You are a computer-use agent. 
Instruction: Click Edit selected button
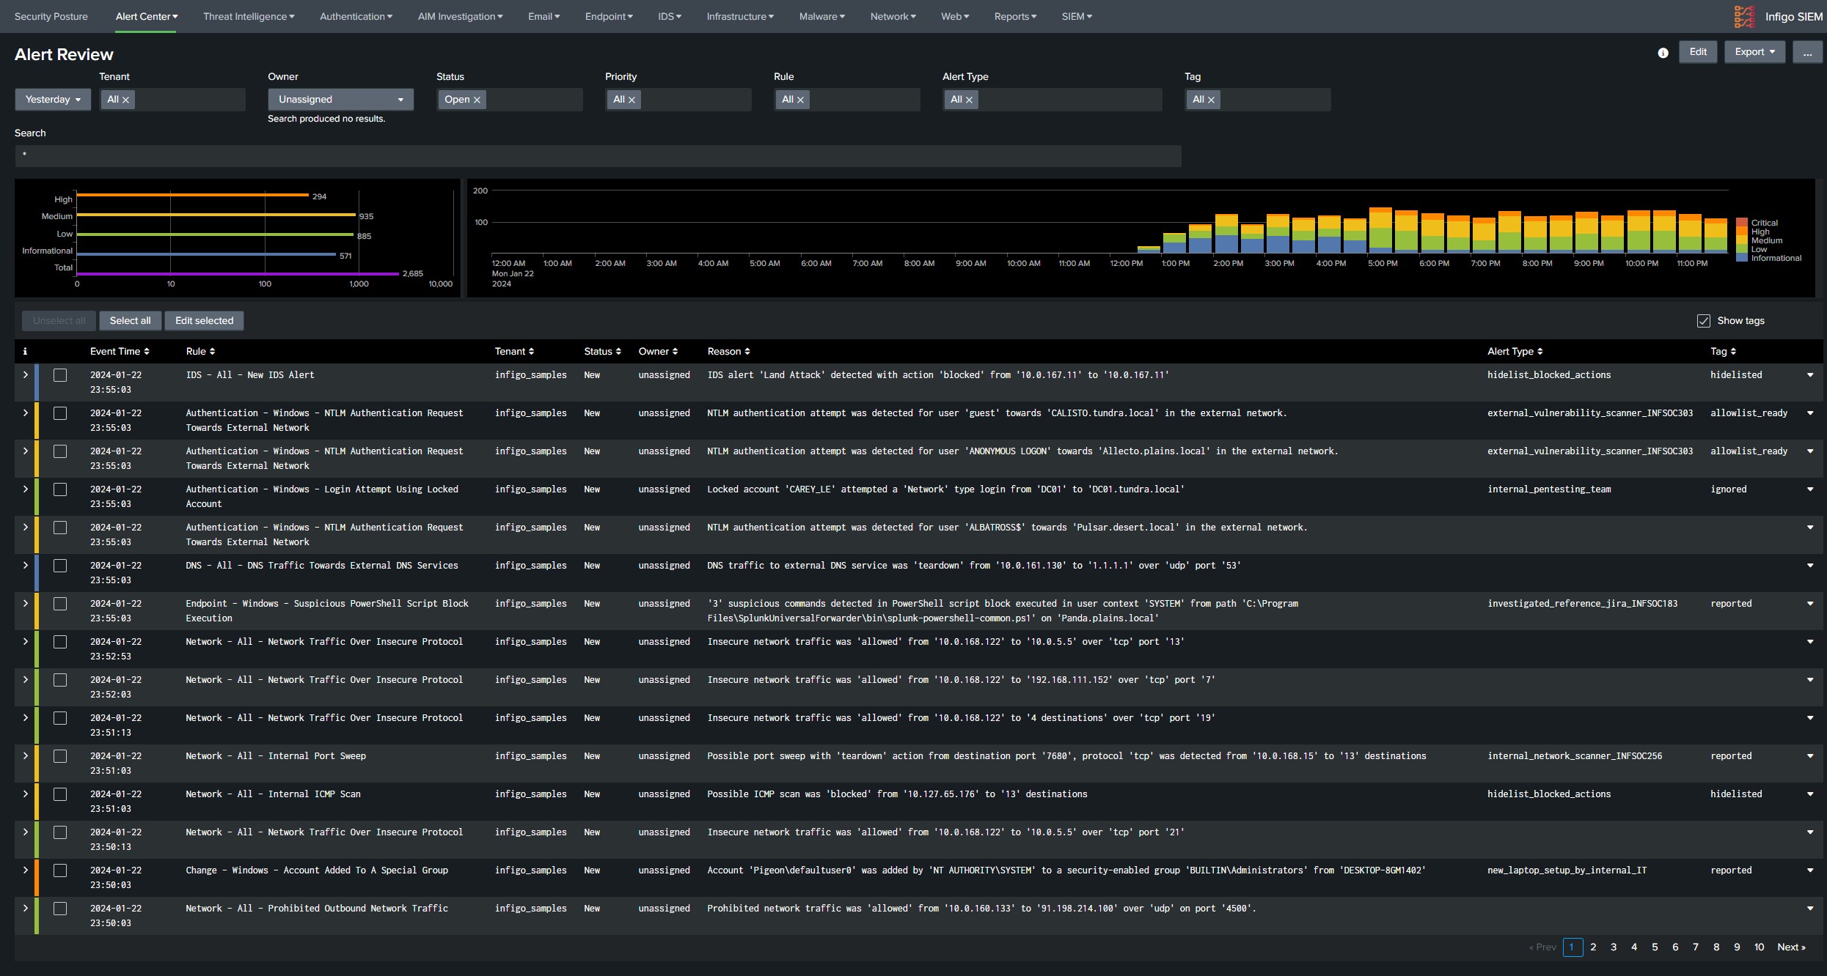pyautogui.click(x=204, y=321)
